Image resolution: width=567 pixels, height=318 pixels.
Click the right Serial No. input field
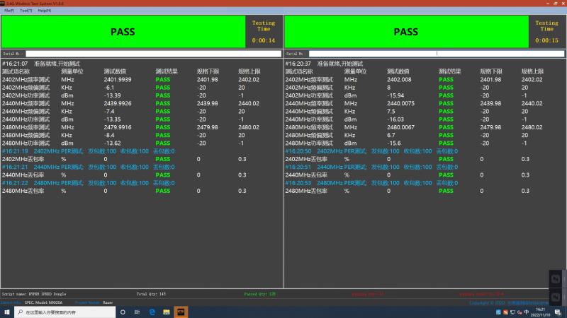pyautogui.click(x=436, y=53)
